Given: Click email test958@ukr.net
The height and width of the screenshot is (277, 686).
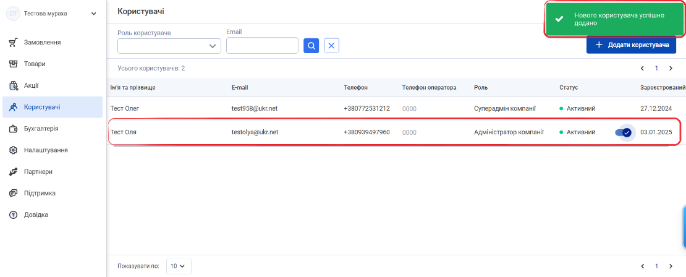Looking at the screenshot, I should [x=255, y=109].
